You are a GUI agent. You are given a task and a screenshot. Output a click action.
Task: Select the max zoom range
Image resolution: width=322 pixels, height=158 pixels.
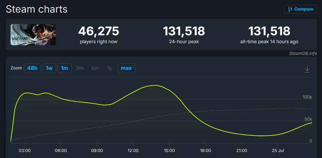pos(127,68)
